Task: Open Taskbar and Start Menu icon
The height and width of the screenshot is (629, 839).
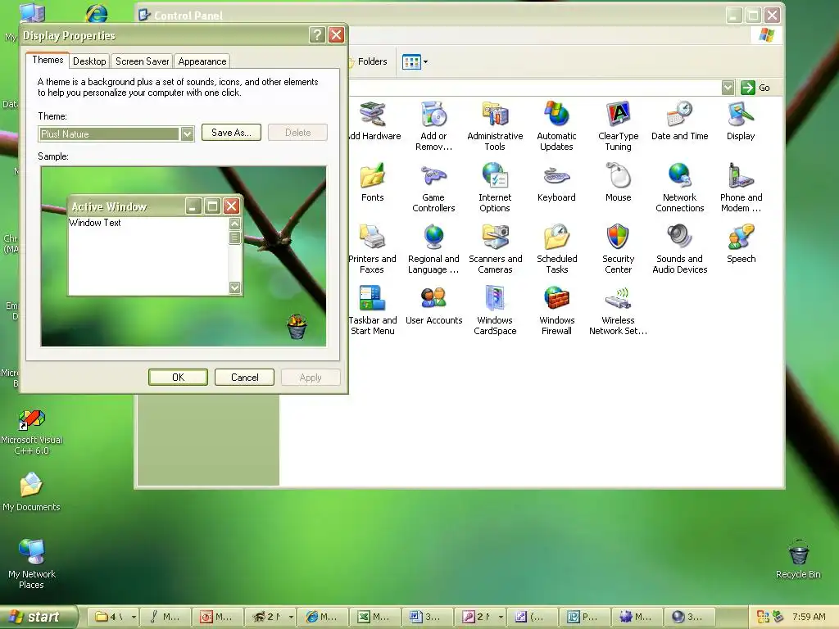Action: coord(373,310)
